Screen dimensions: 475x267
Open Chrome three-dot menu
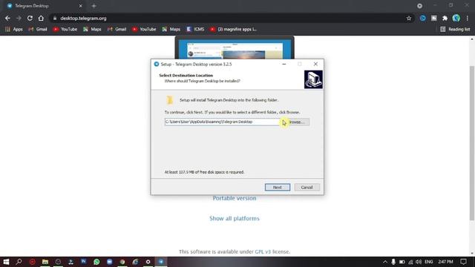(468, 18)
